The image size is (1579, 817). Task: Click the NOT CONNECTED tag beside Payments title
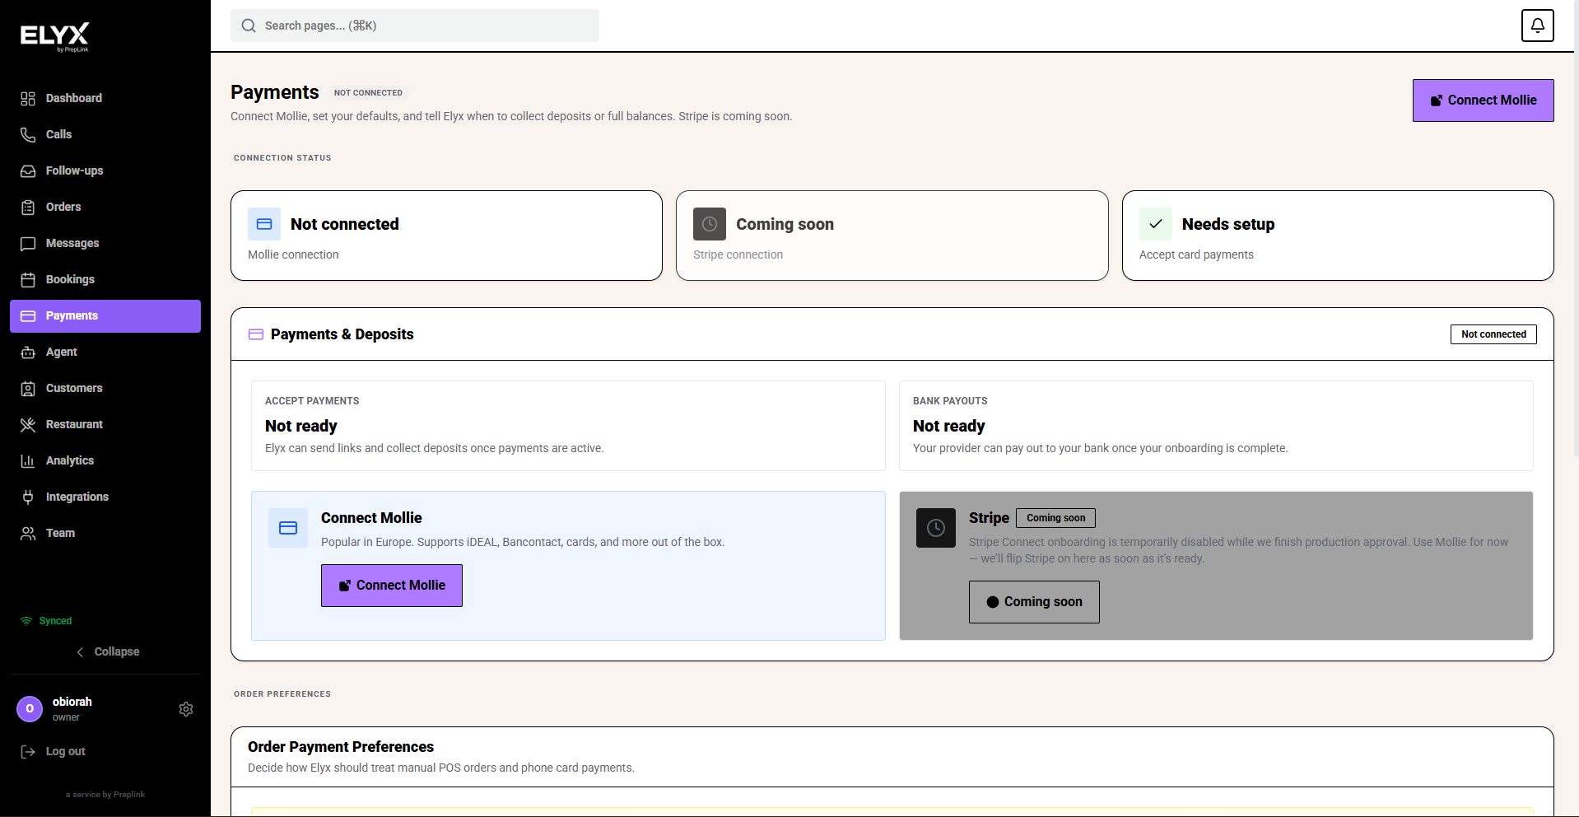[368, 93]
